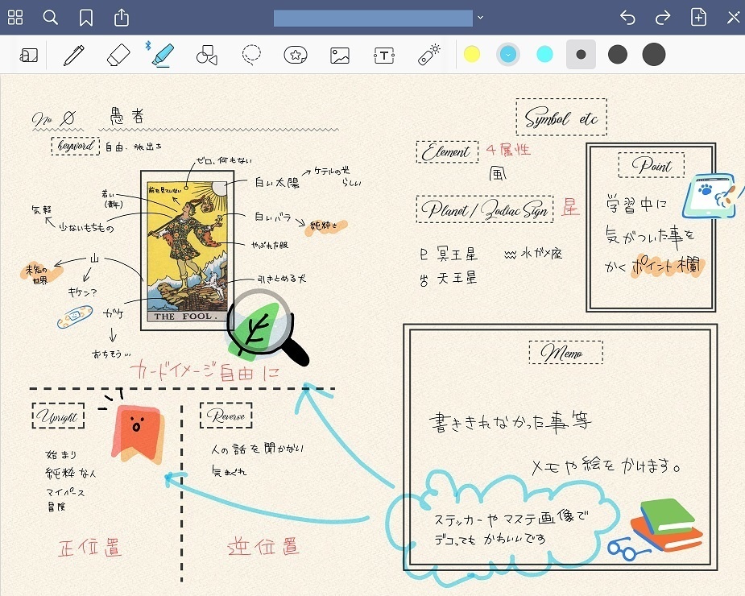Select the Text tool
This screenshot has height=596, width=745.
383,55
